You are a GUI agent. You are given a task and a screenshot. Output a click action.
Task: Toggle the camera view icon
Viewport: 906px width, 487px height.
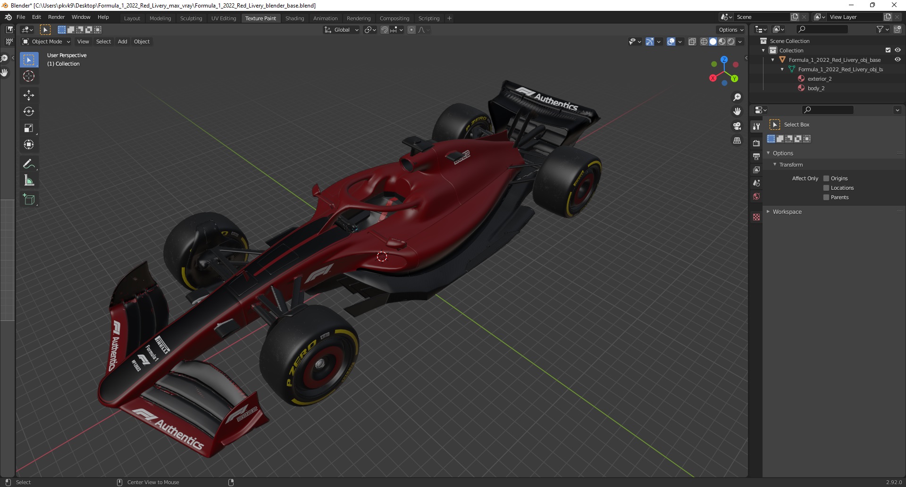point(737,126)
